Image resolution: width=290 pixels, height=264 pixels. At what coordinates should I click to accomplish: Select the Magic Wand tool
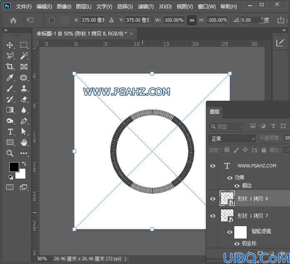pyautogui.click(x=24, y=56)
